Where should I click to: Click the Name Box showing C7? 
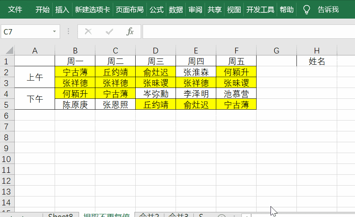(x=25, y=32)
